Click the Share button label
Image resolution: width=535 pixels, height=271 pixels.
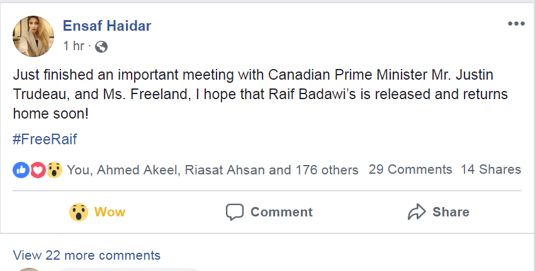coord(451,212)
